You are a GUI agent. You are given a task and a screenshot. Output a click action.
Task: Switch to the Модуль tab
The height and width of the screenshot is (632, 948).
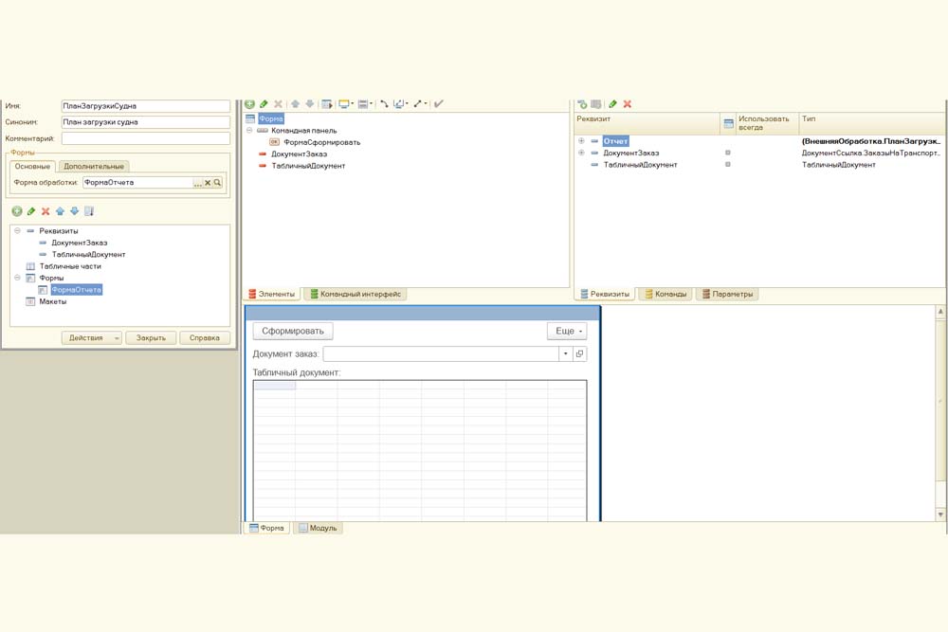318,528
